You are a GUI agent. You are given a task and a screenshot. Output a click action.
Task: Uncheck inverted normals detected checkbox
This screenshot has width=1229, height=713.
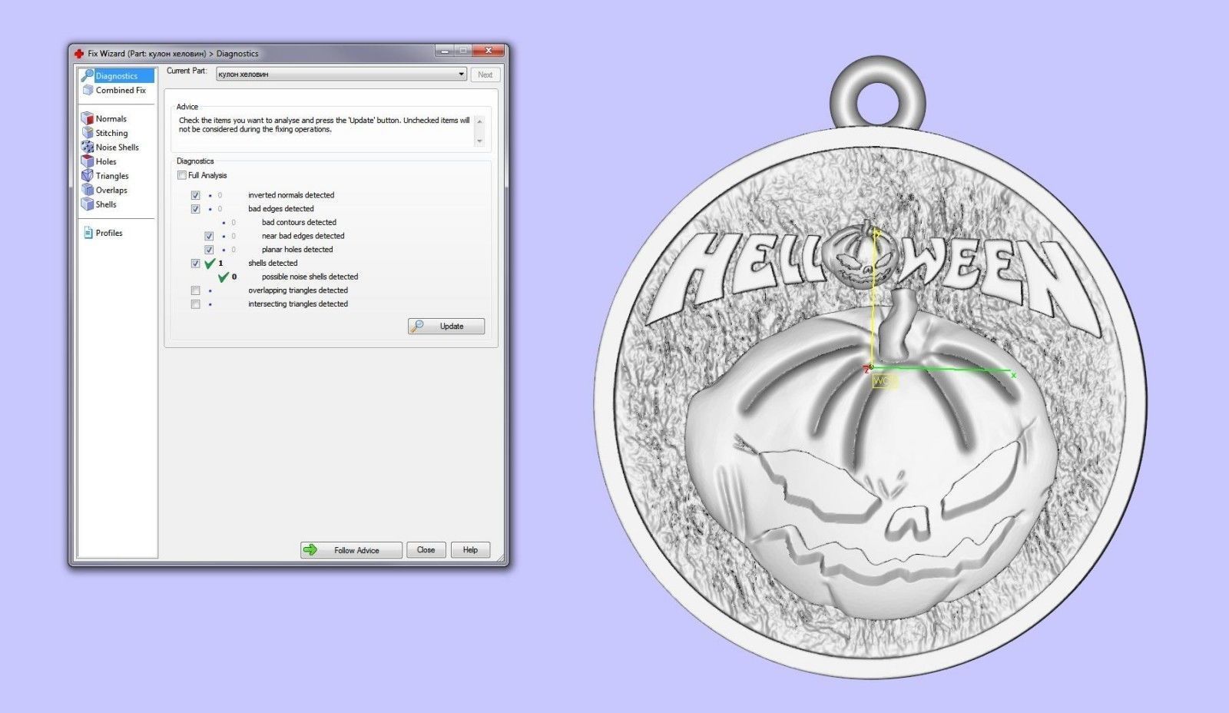point(195,195)
